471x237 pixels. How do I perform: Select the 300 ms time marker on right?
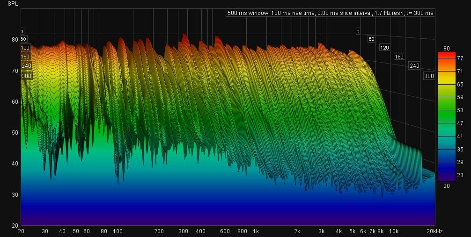[x=429, y=76]
